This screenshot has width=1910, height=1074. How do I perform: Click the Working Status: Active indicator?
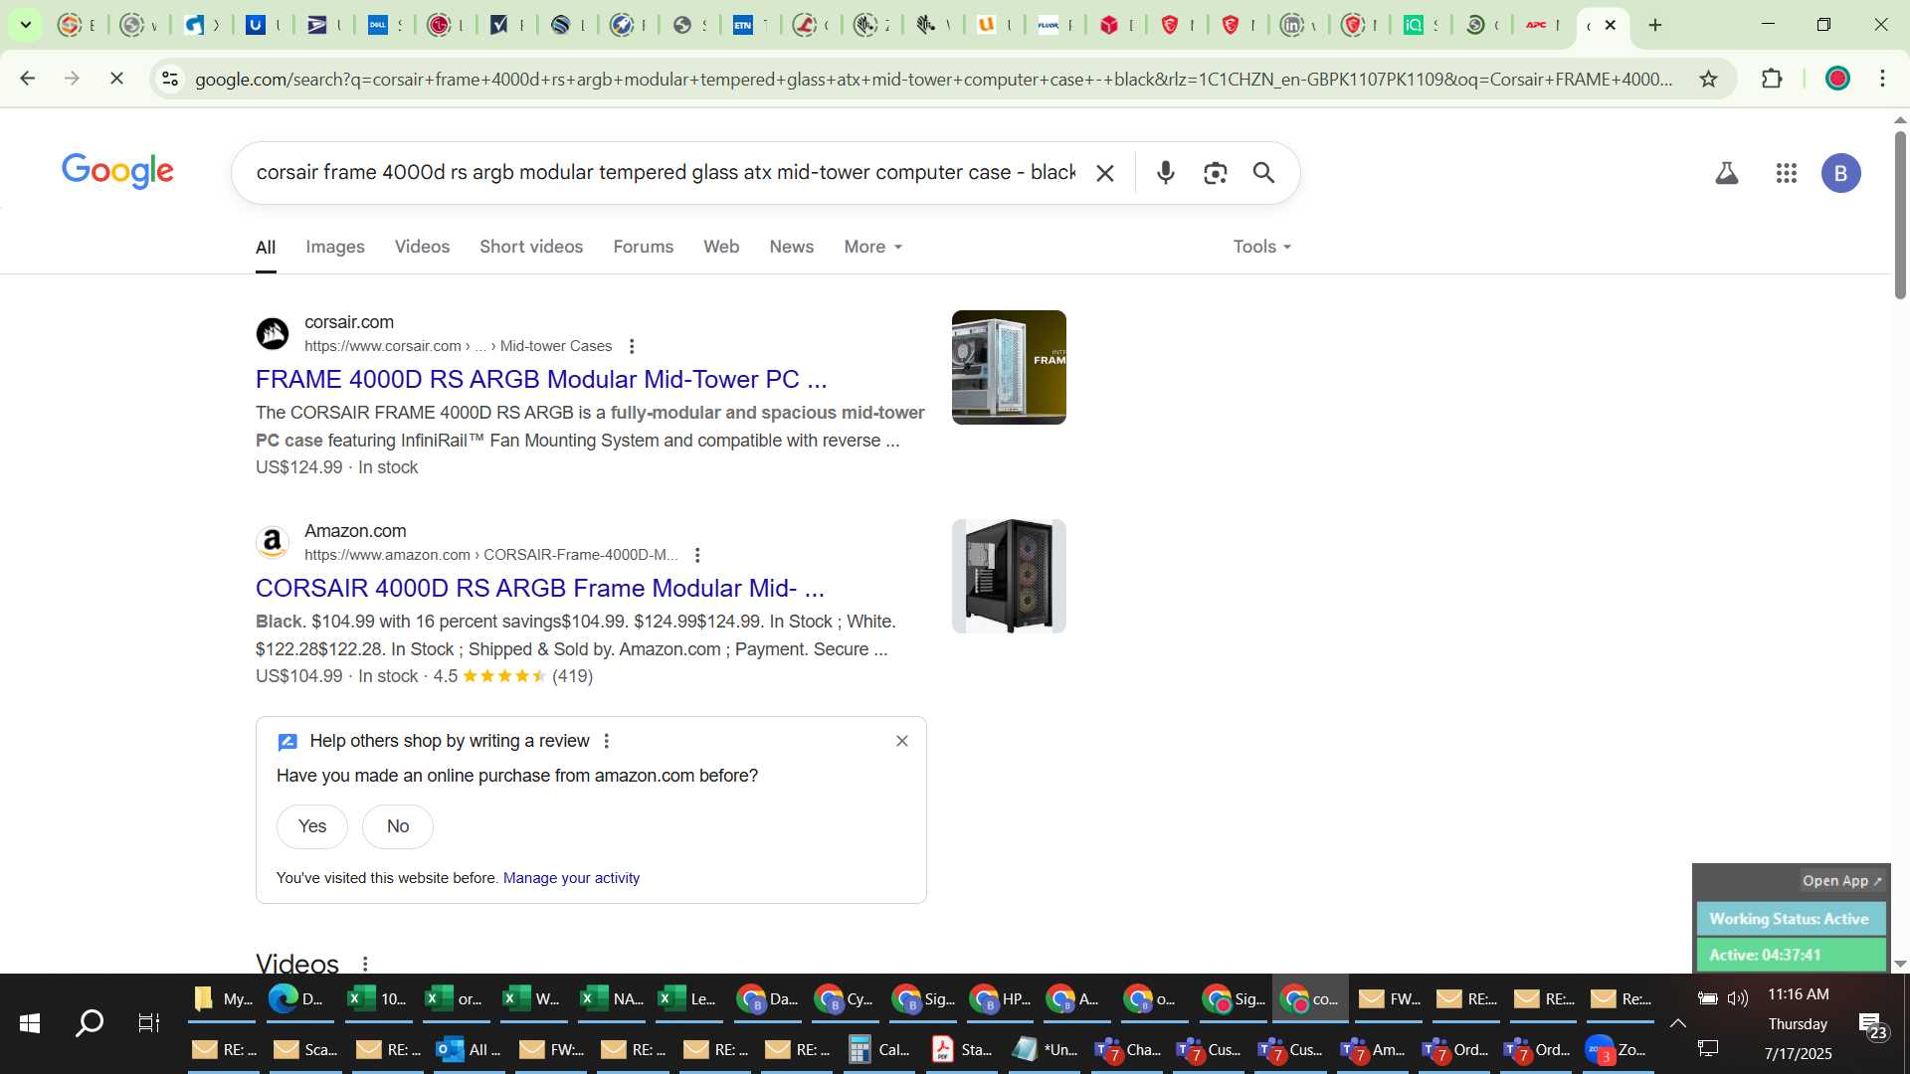(1790, 919)
